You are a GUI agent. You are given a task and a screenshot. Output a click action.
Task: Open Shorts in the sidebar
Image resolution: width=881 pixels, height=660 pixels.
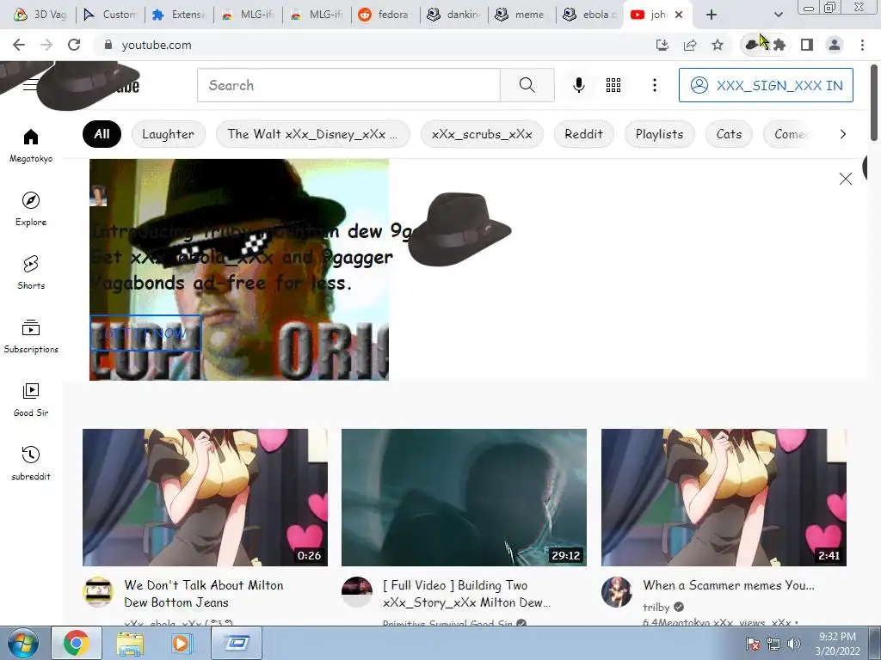[x=31, y=272]
